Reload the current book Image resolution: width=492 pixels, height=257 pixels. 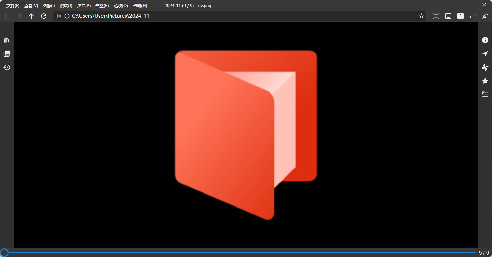44,16
